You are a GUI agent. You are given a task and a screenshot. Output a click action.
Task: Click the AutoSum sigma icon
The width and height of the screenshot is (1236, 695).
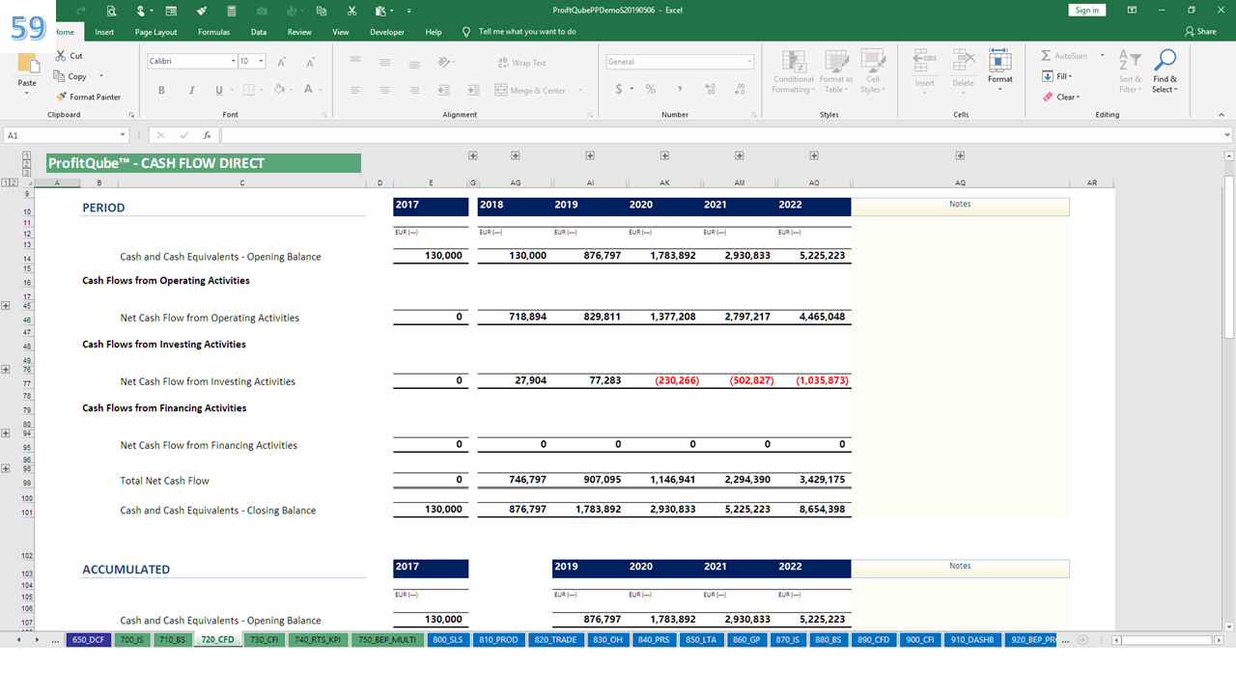pyautogui.click(x=1046, y=56)
